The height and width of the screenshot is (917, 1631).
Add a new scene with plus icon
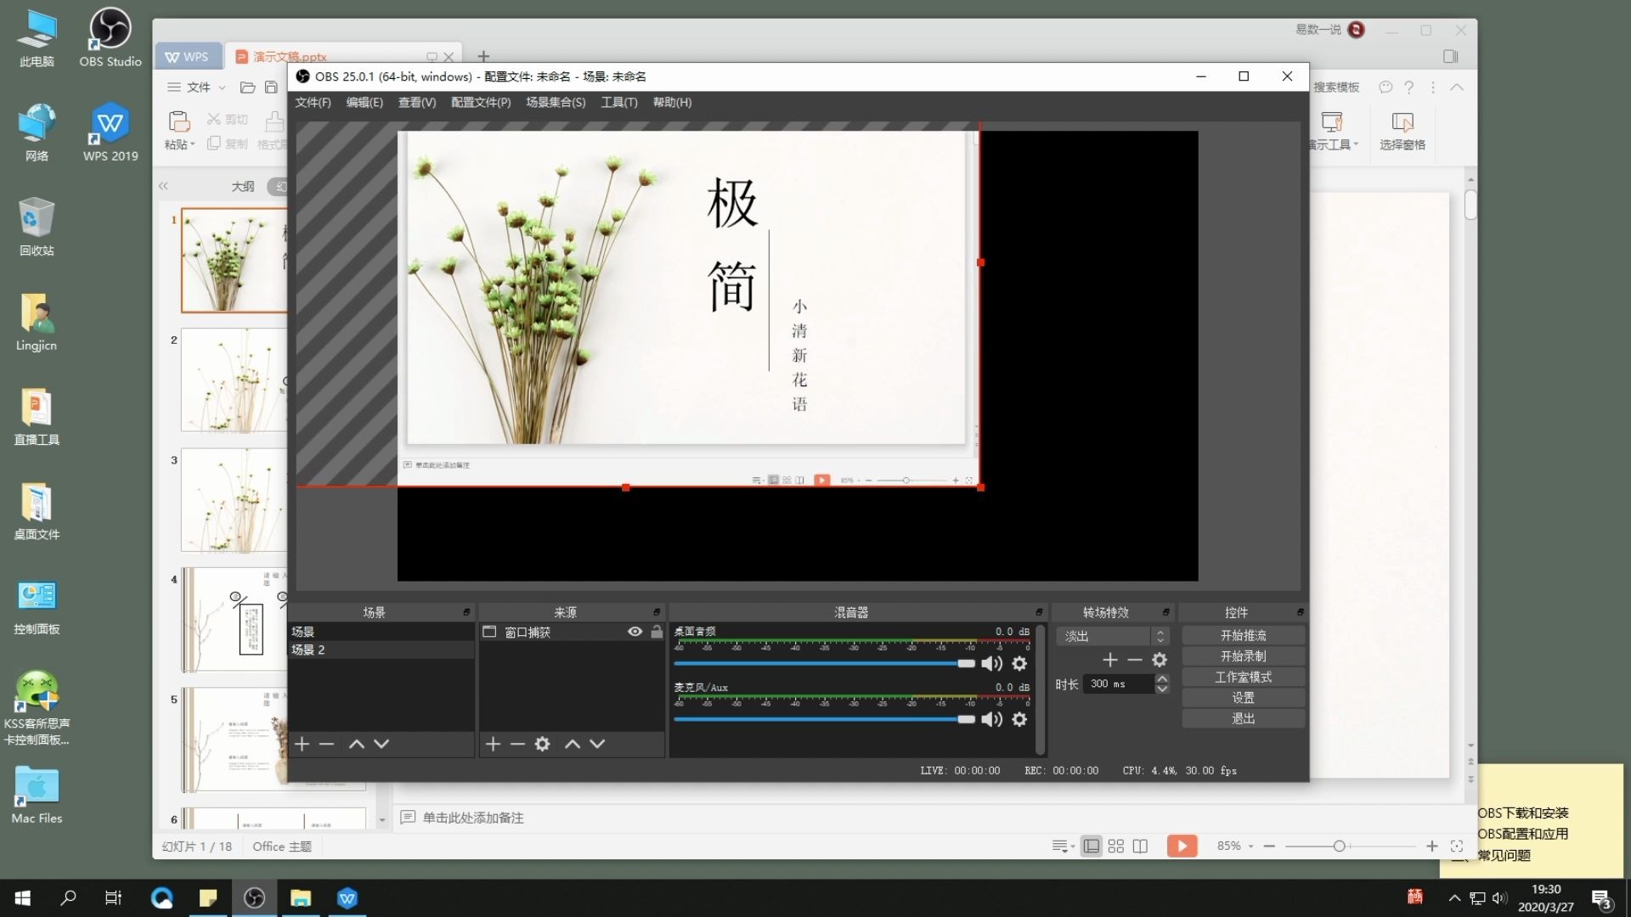pos(302,744)
